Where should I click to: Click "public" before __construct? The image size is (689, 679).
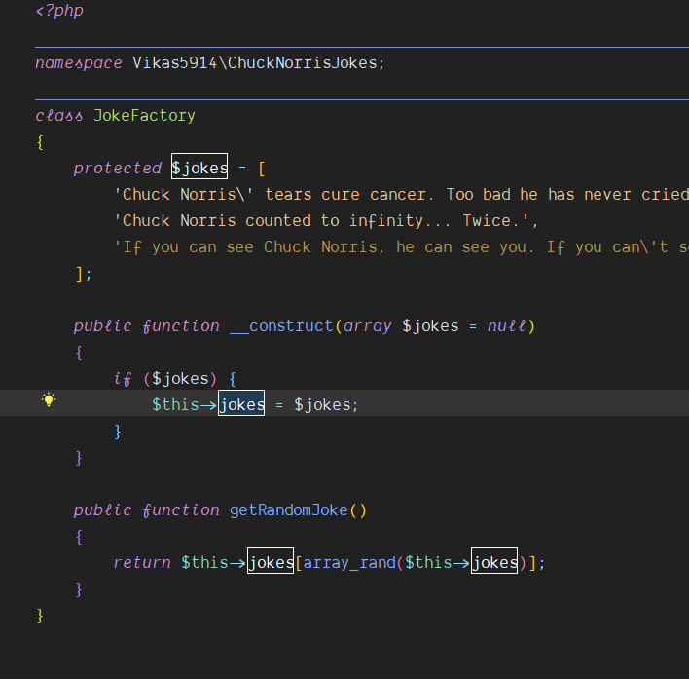click(102, 326)
